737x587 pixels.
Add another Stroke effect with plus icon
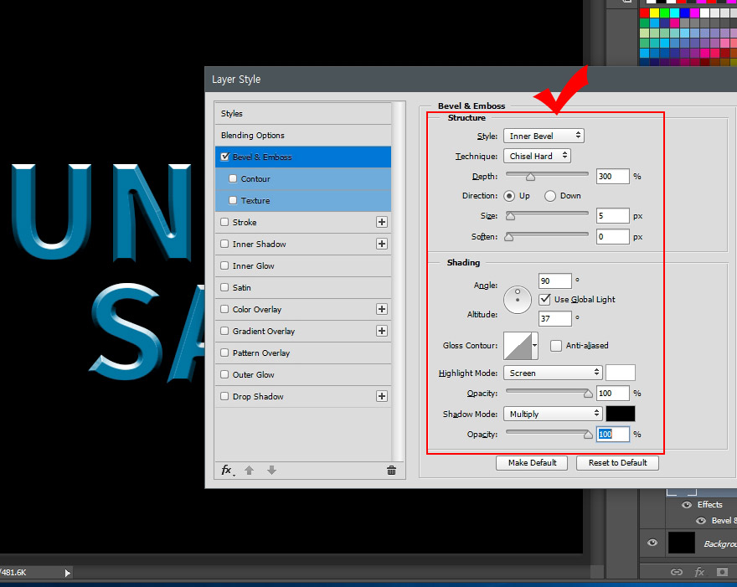tap(382, 222)
